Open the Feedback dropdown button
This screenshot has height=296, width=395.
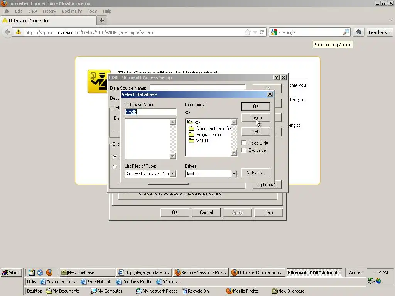coord(380,32)
